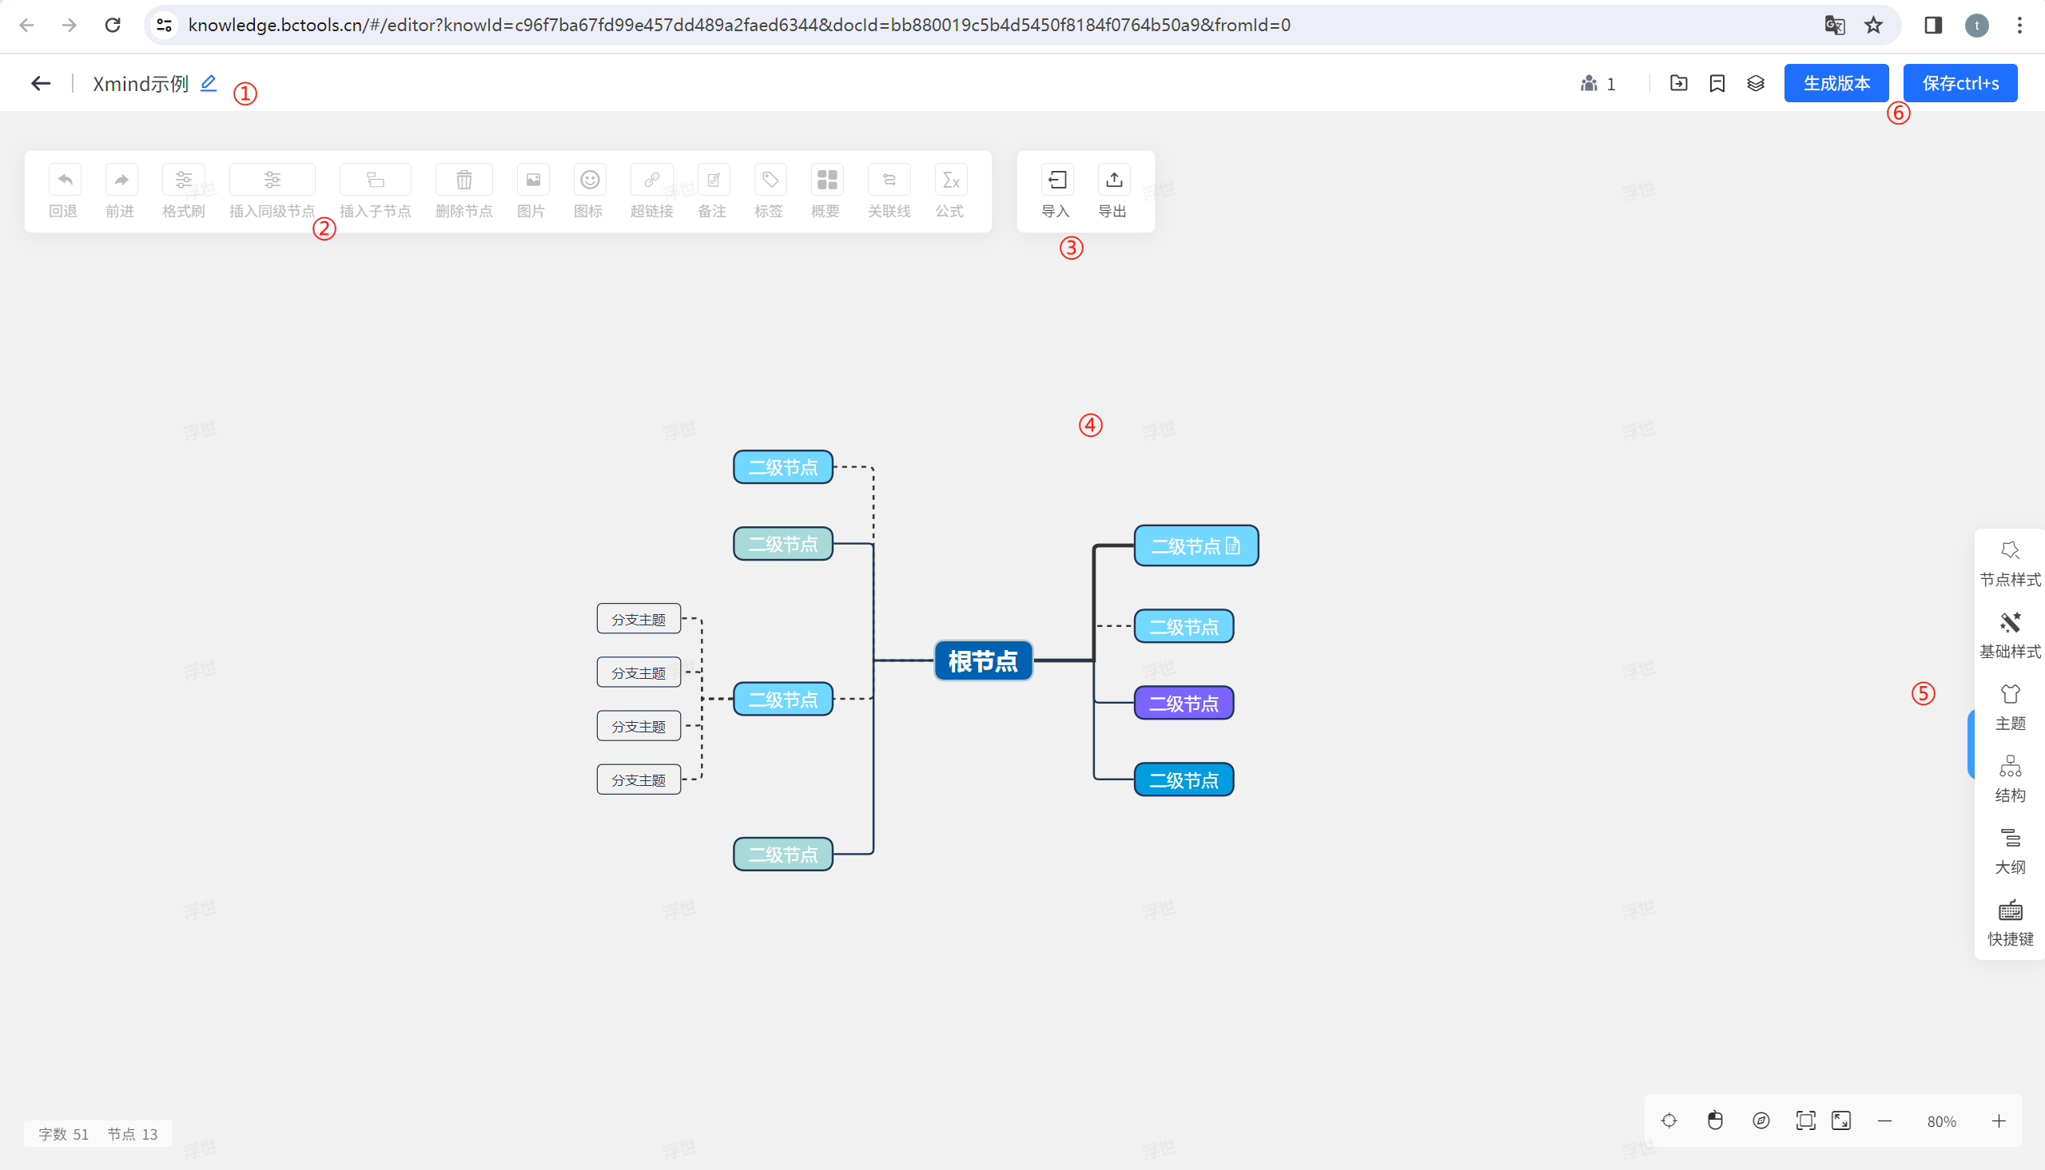The width and height of the screenshot is (2045, 1170).
Task: Click the move-to-folder icon in header
Action: point(1678,83)
